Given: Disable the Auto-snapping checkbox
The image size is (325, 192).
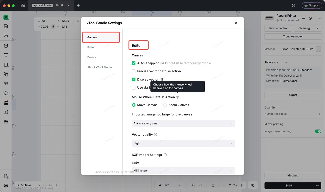Looking at the screenshot, I should pyautogui.click(x=134, y=63).
